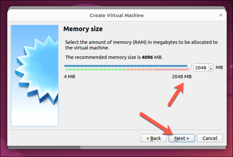
Task: Click the memory slider handle
Action: coord(189,66)
